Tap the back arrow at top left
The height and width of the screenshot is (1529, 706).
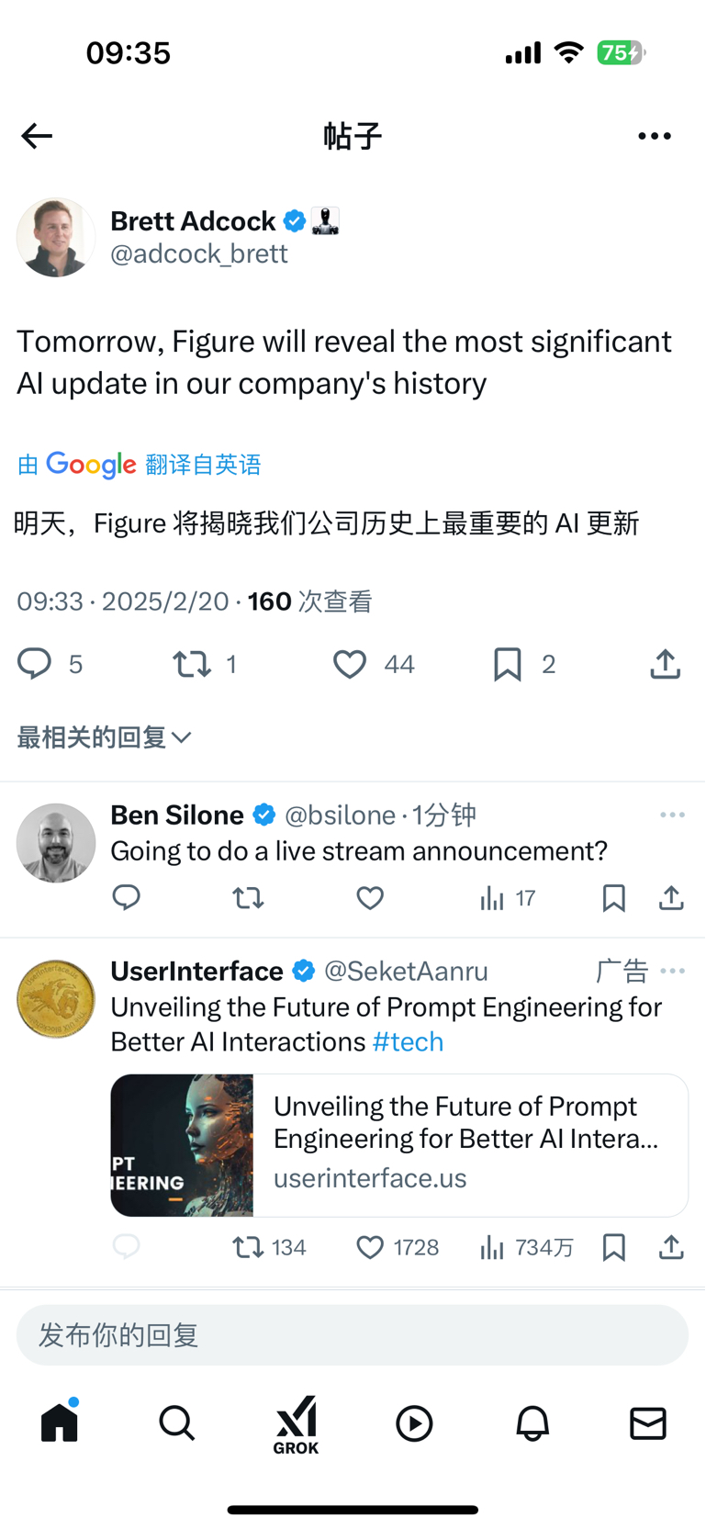coord(37,136)
